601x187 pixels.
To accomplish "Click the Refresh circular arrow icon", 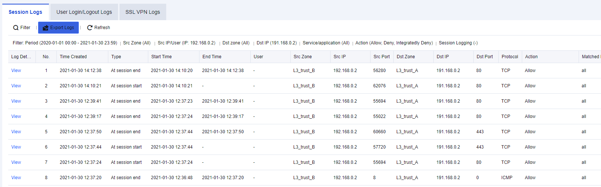I will coord(90,28).
